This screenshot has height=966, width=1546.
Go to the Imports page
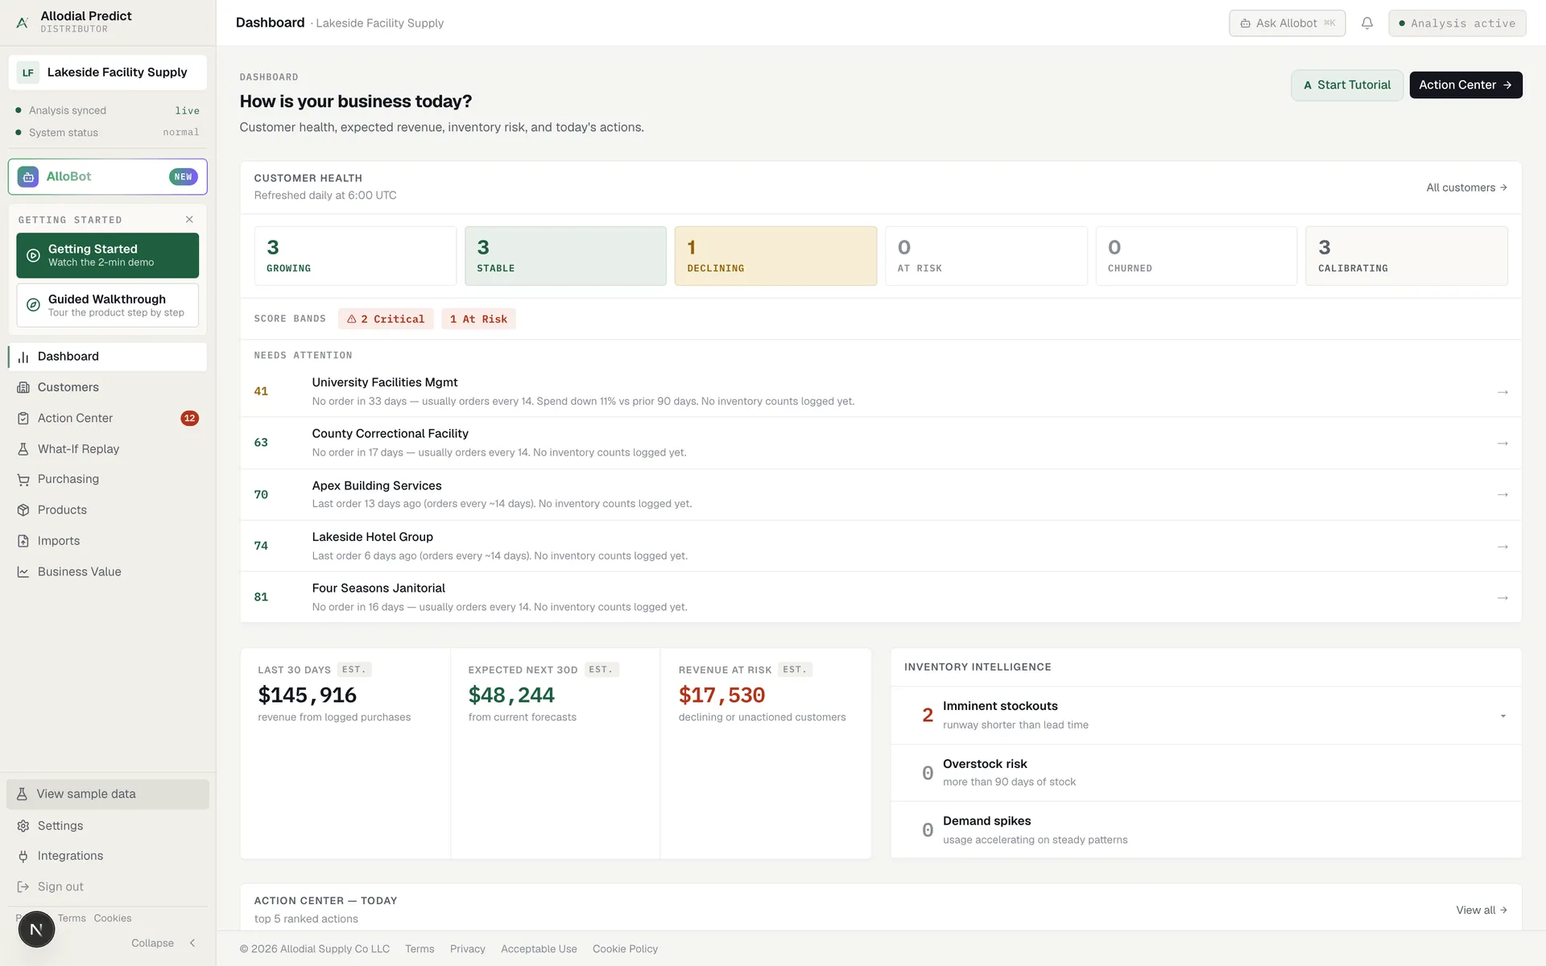[x=108, y=541]
